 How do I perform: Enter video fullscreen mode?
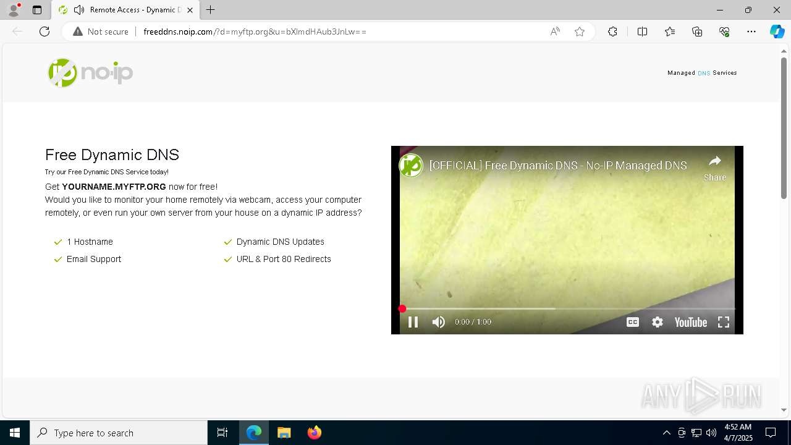click(x=724, y=322)
